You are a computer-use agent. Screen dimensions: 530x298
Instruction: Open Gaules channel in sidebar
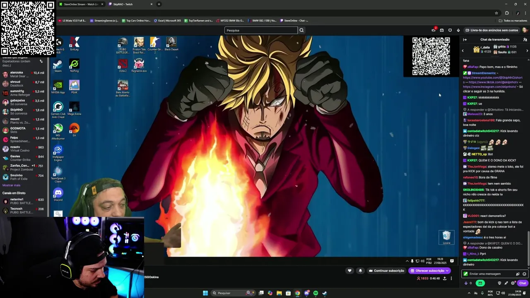24,158
